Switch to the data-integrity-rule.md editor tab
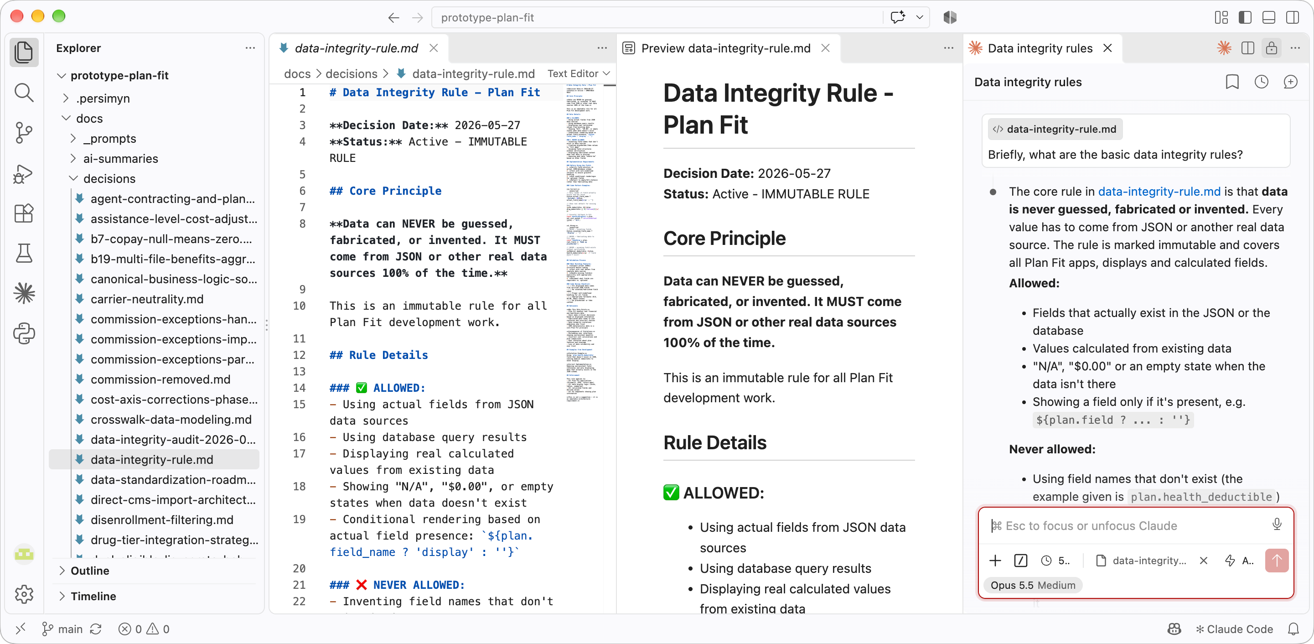 coord(356,48)
